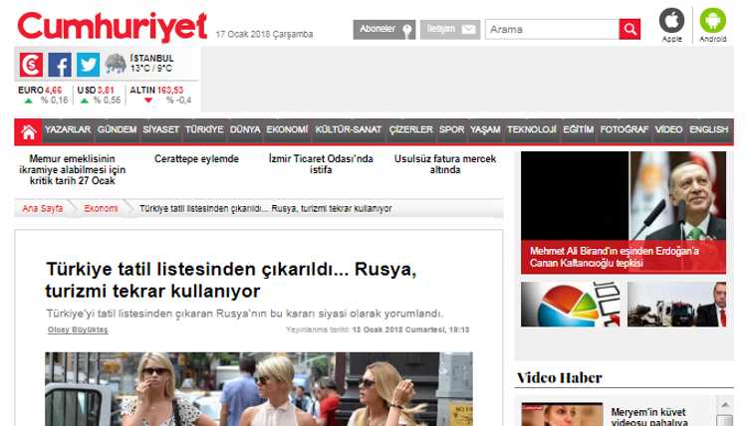747x426 pixels.
Task: Click the red Cumhuriyet C logo icon
Action: 32,65
